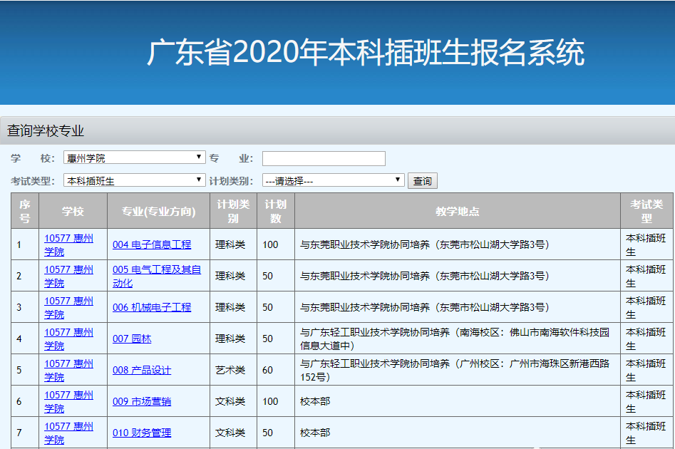This screenshot has height=449, width=675.
Task: Open the 004 电子信息工程 major link
Action: [x=152, y=244]
